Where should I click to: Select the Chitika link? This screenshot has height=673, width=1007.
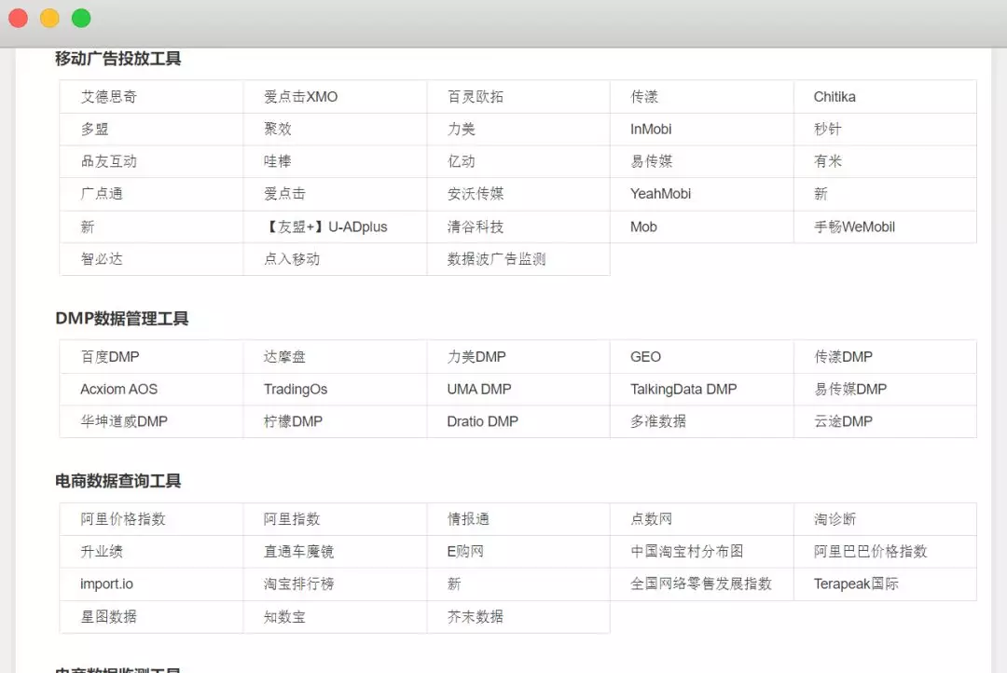click(x=835, y=97)
